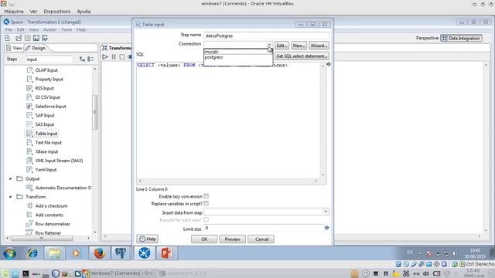
Task: Pause the transformation with the pause icon
Action: [x=114, y=56]
